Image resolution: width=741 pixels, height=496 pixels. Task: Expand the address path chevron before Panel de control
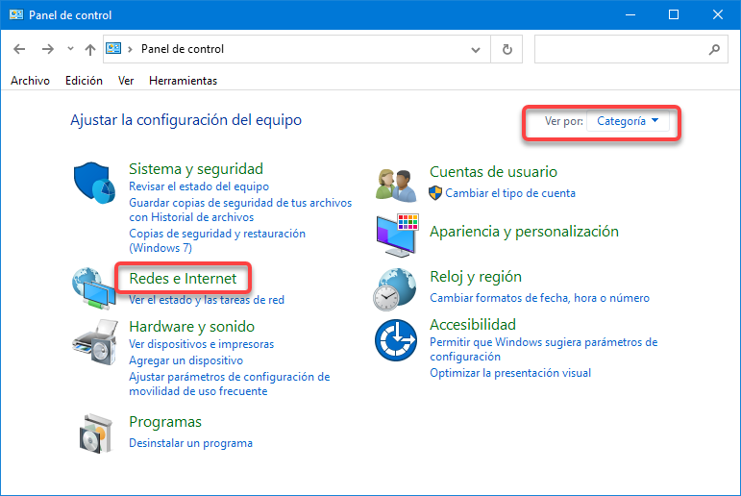tap(130, 49)
